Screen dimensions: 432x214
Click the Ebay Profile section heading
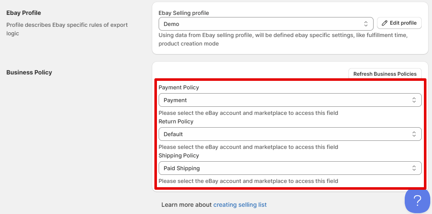click(x=23, y=13)
